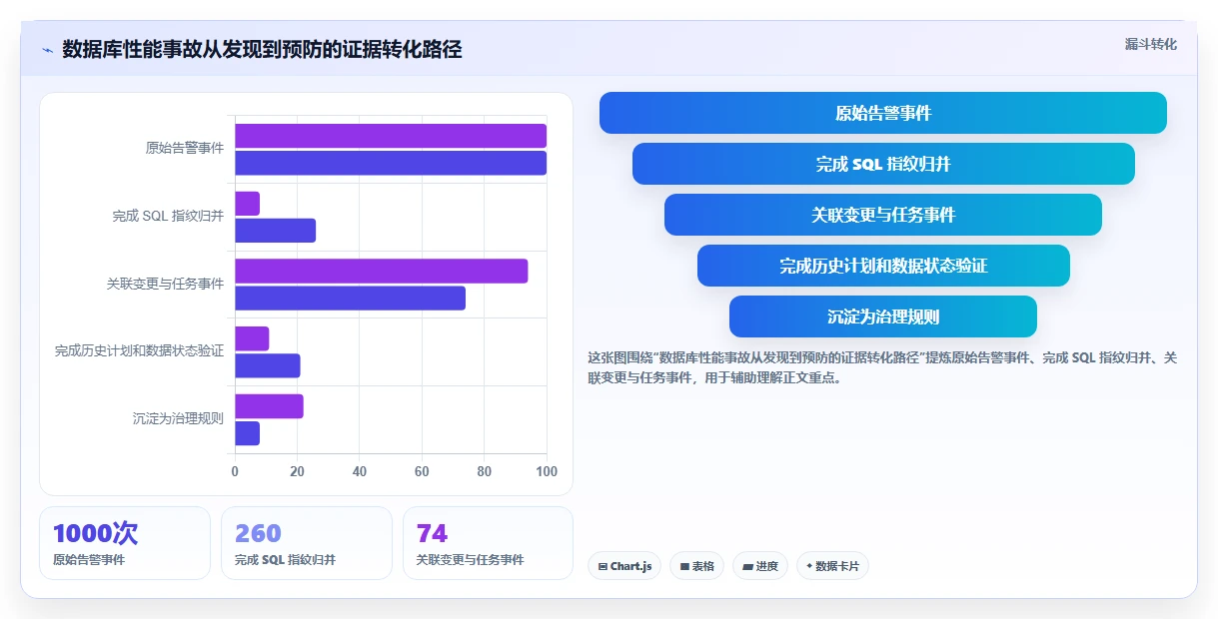
Task: Click the chart axis label 原始告警事件
Action: tap(185, 148)
